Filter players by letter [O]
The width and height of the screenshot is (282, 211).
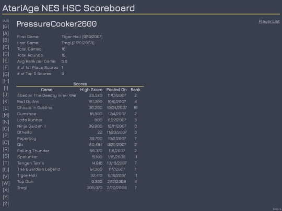6,129
